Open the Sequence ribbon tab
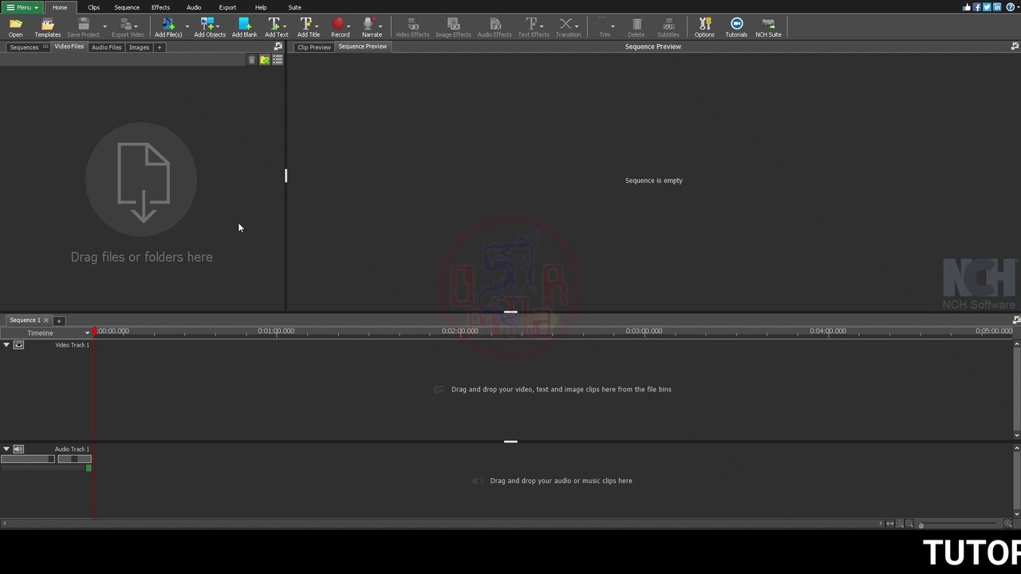The width and height of the screenshot is (1021, 574). pyautogui.click(x=127, y=7)
